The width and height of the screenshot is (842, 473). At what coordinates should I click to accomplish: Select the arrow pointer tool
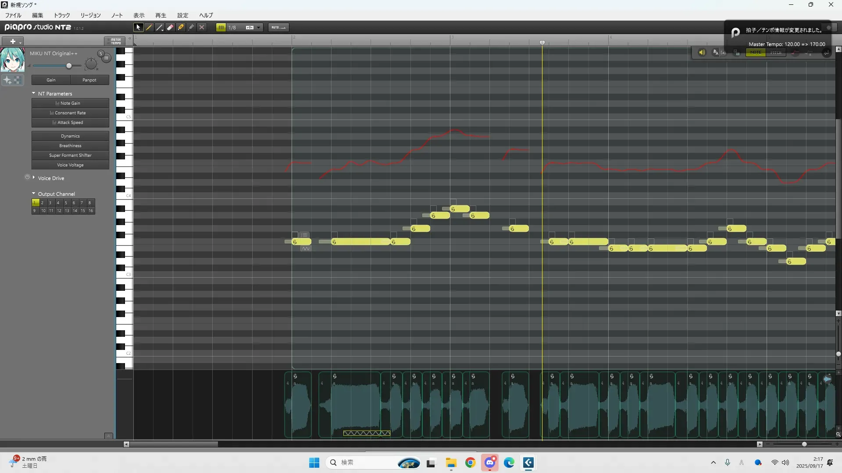[x=138, y=27]
